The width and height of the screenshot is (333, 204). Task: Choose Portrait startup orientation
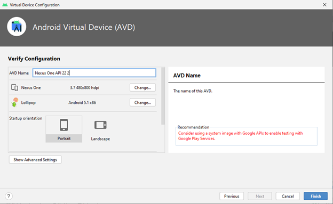coord(64,129)
